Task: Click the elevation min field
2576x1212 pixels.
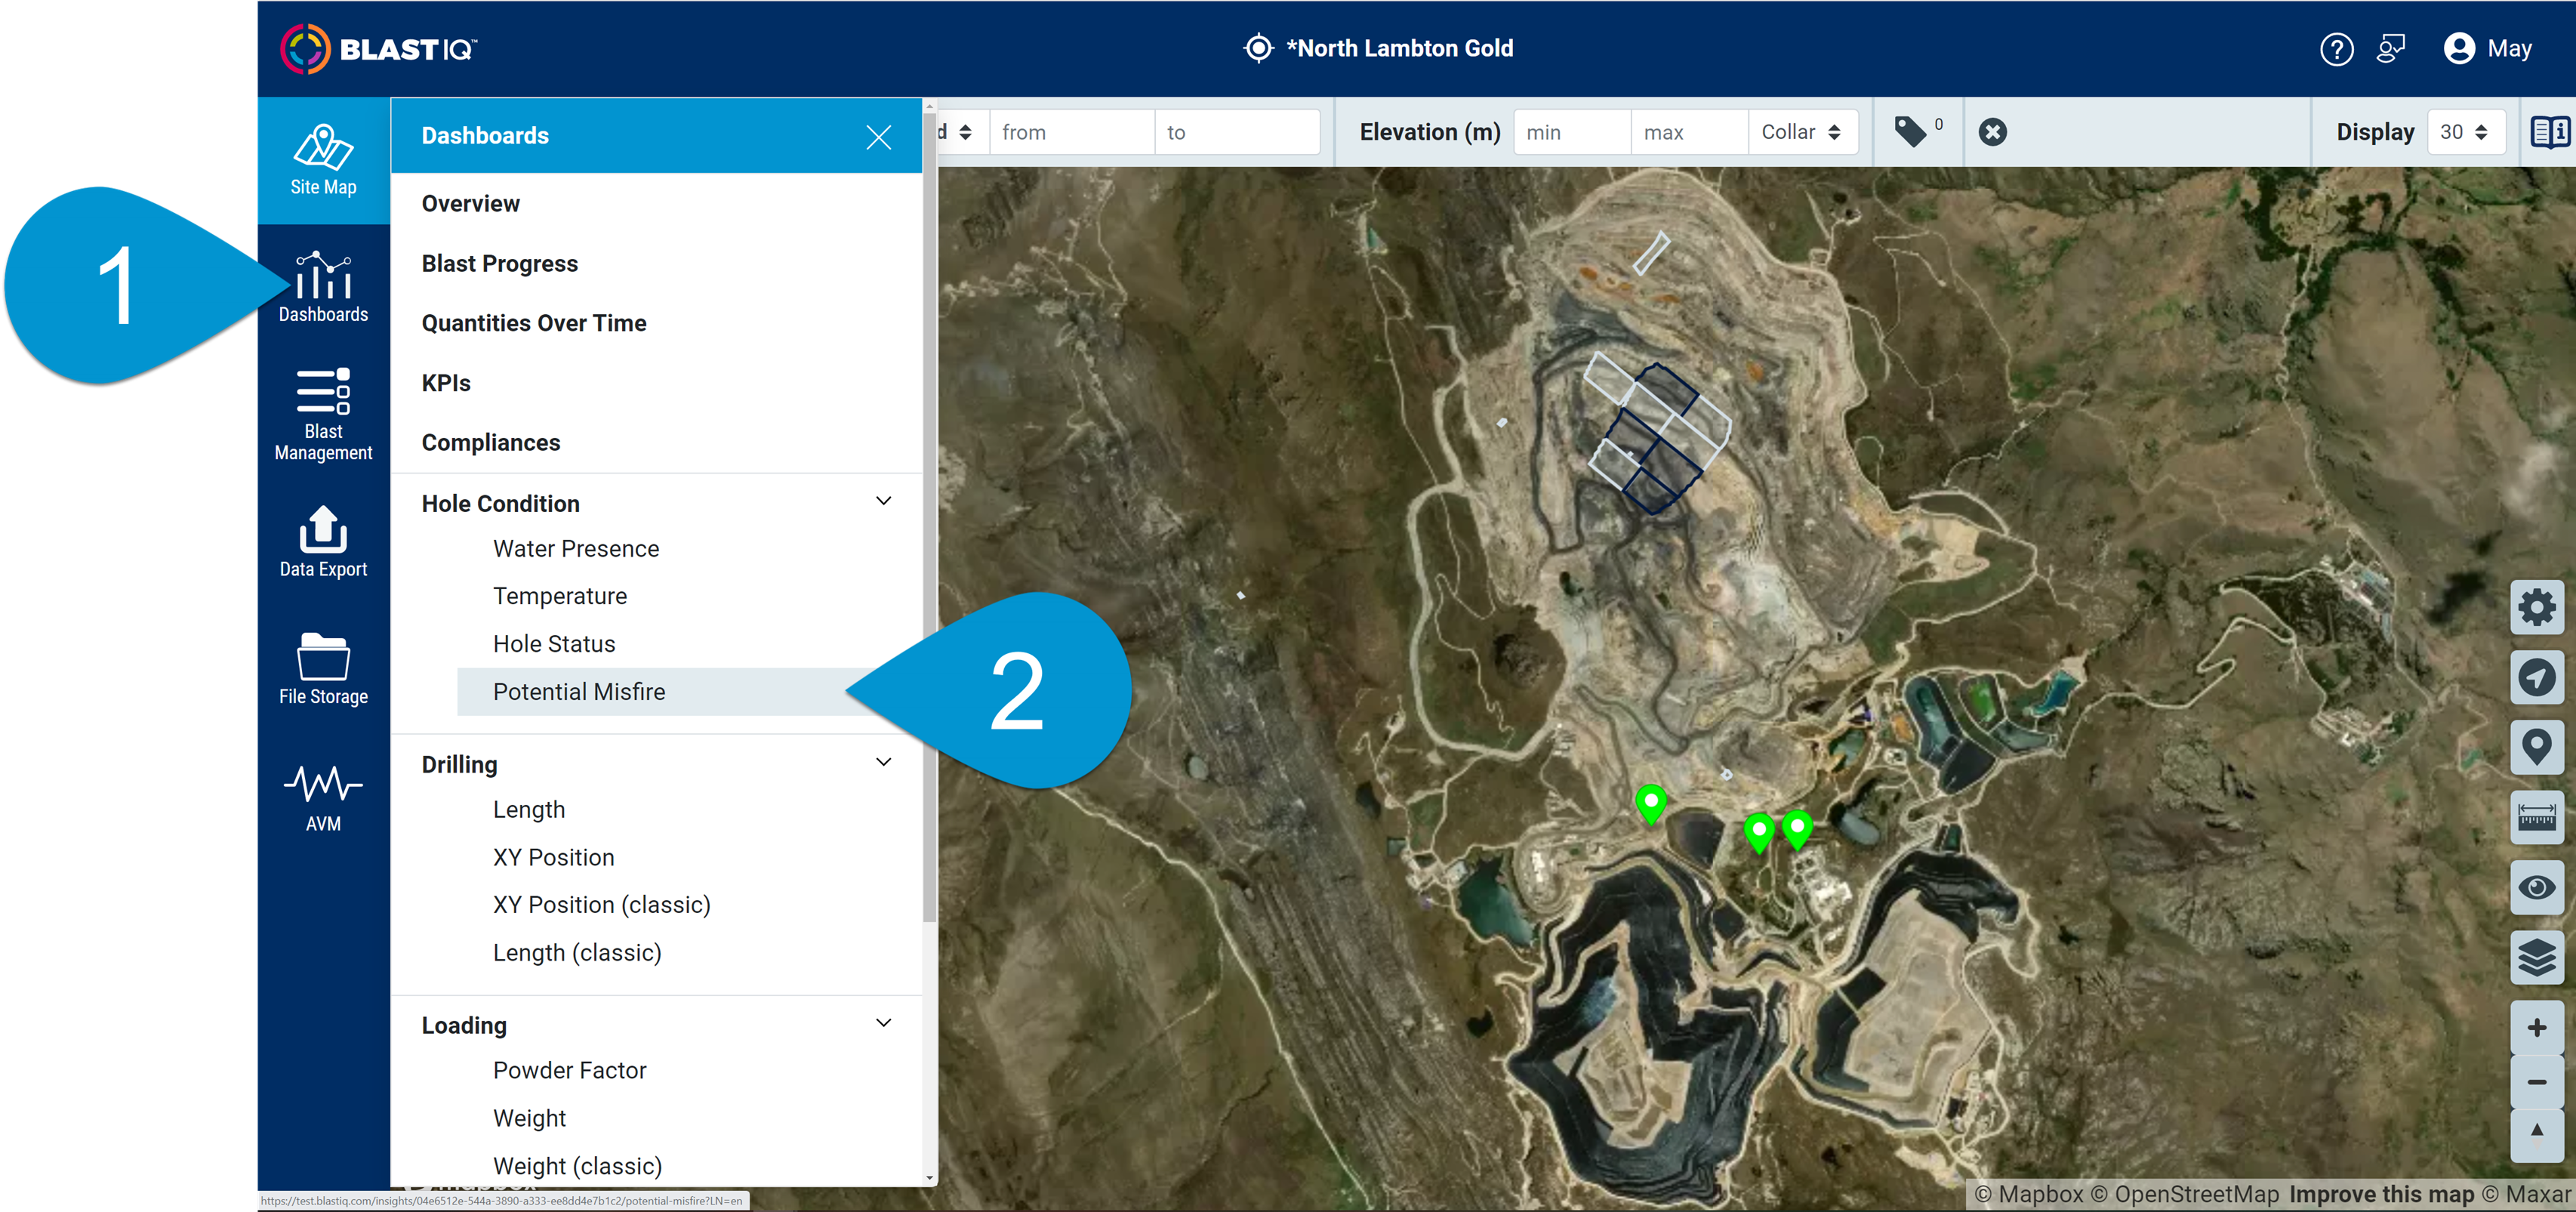Action: (x=1571, y=132)
